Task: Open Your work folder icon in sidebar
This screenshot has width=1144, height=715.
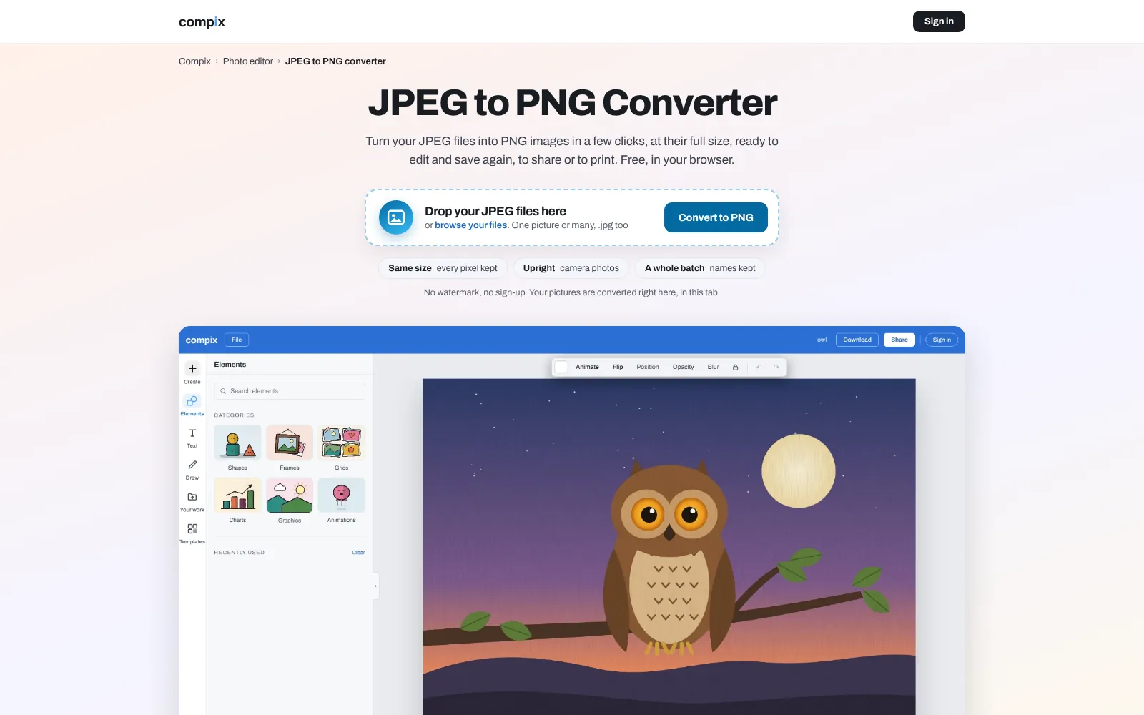Action: click(x=192, y=497)
